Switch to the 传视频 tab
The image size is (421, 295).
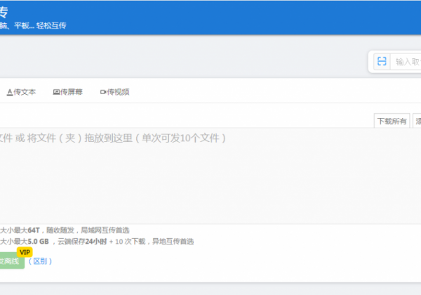(114, 92)
